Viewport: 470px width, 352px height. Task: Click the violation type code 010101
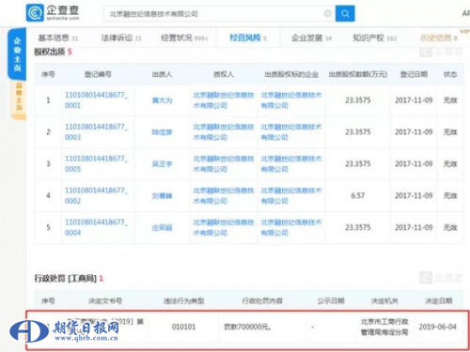[183, 327]
